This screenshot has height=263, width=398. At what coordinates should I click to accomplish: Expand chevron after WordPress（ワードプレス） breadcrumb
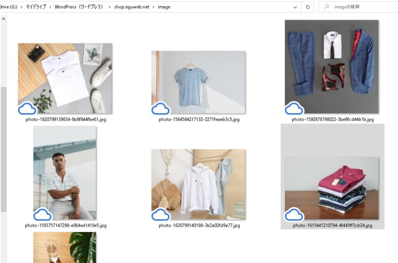110,7
